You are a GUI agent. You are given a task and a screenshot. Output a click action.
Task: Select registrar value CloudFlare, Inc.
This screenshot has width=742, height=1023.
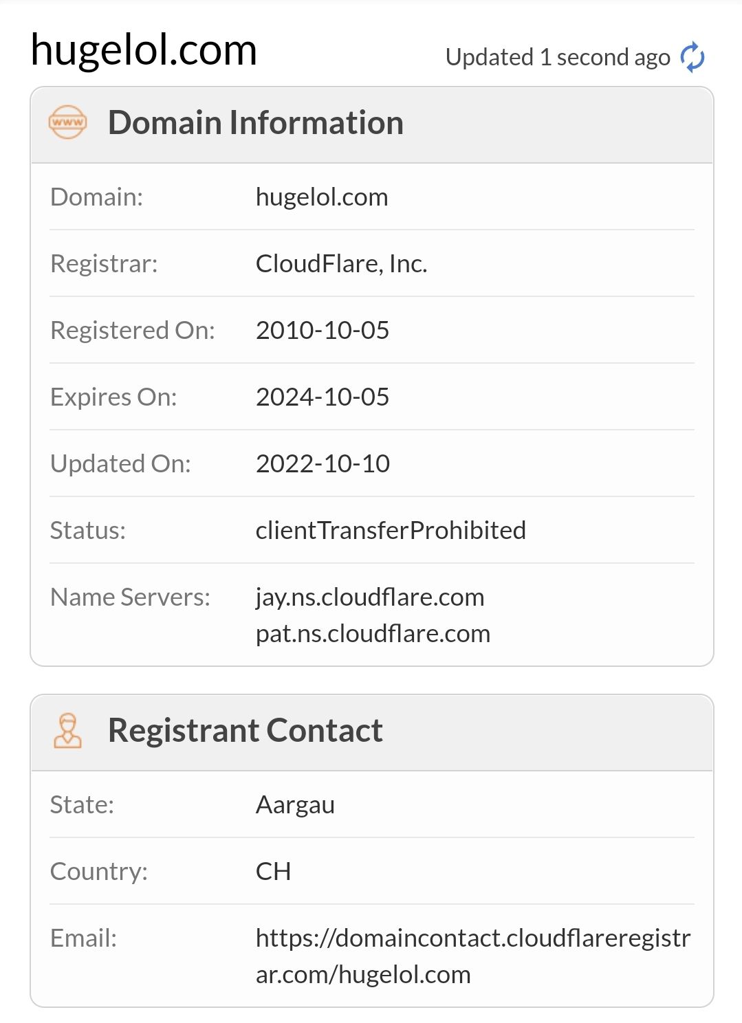342,264
